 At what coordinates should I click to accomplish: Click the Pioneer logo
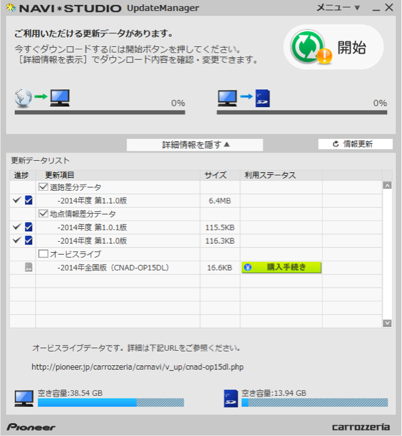click(x=31, y=427)
